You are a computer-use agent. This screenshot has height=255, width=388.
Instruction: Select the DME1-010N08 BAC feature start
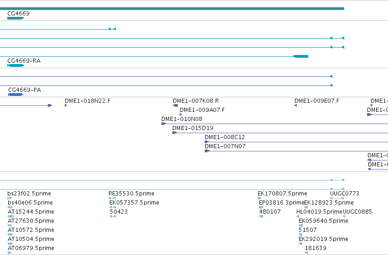click(164, 124)
